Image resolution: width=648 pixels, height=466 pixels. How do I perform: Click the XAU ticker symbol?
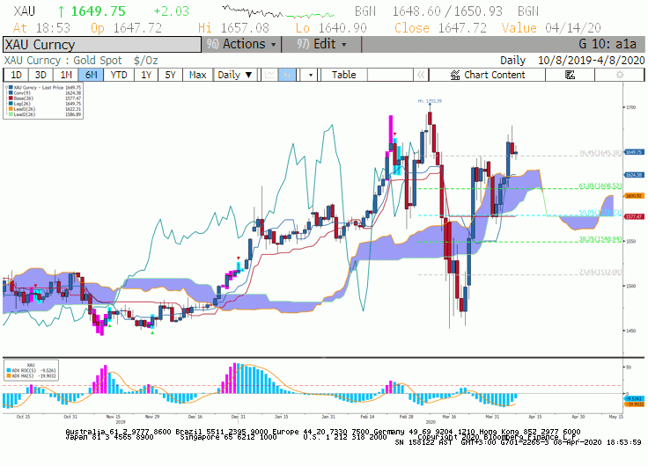25,11
